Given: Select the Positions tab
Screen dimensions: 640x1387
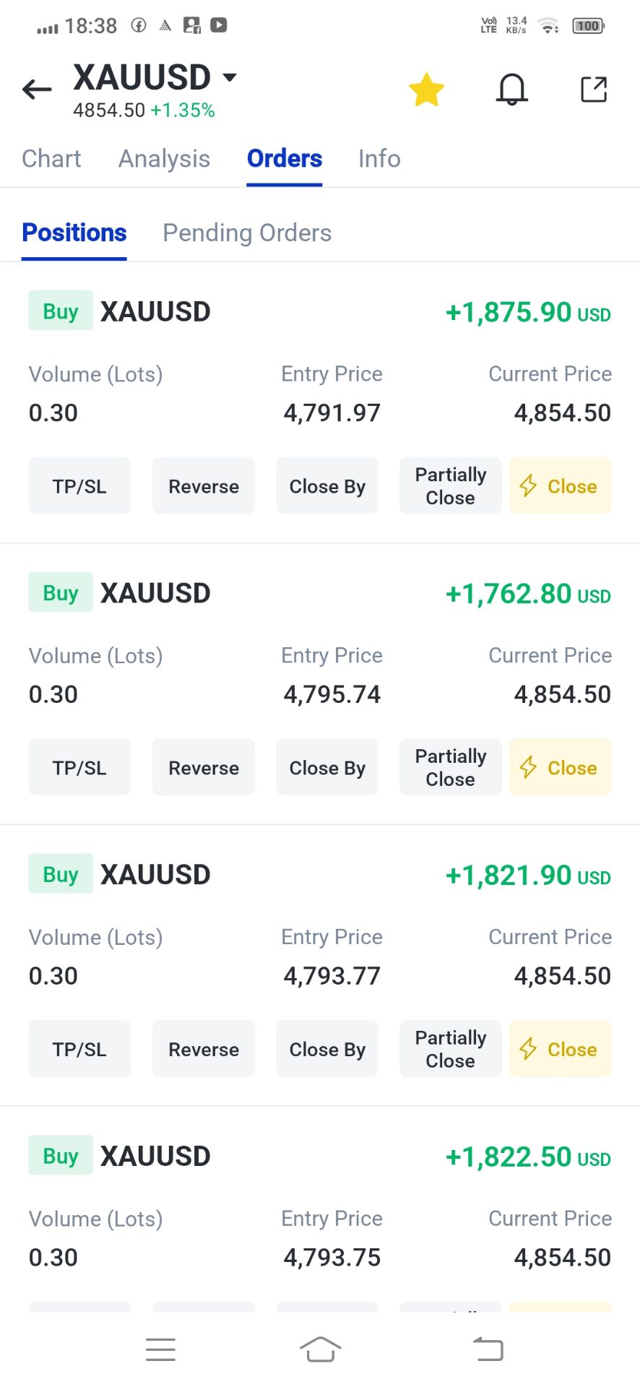Looking at the screenshot, I should (x=74, y=233).
